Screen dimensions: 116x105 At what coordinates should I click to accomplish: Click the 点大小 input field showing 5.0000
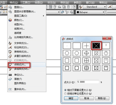[x=88, y=82]
